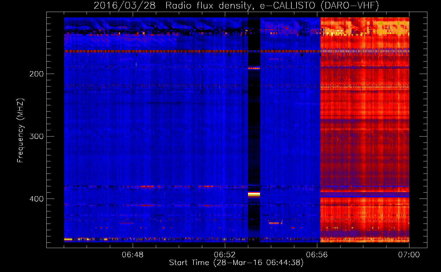Click the 06:52 time tick label

(x=225, y=255)
